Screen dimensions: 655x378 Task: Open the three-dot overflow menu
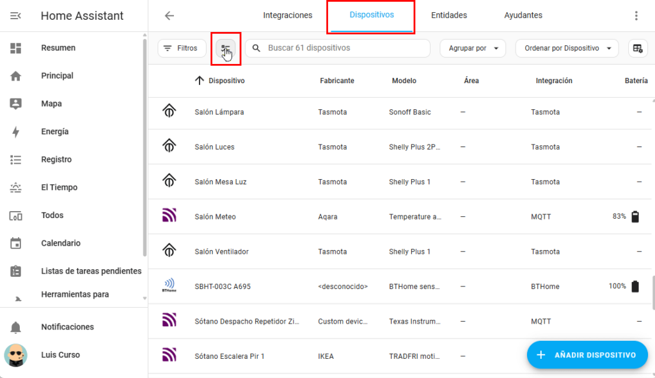[x=636, y=16]
